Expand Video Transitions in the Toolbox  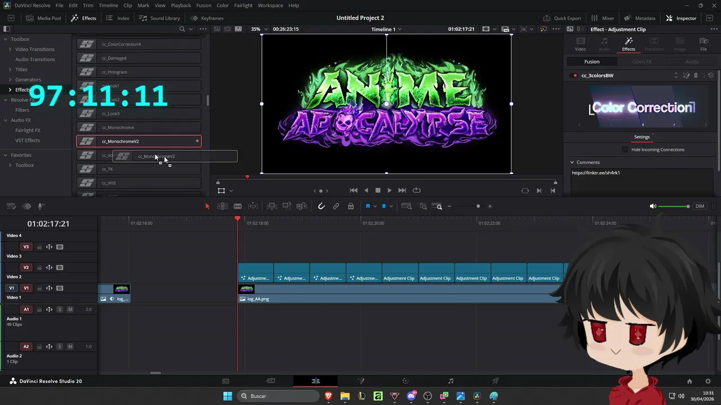click(10, 49)
